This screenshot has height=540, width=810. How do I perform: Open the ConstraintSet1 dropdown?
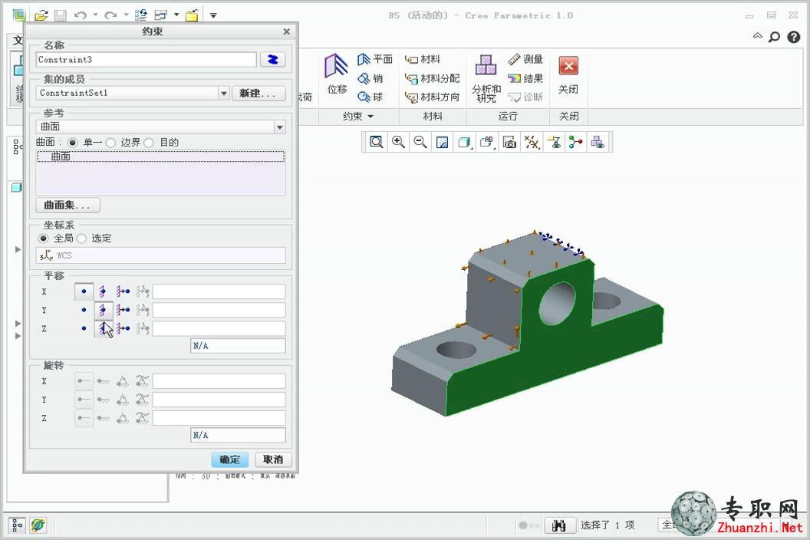224,94
